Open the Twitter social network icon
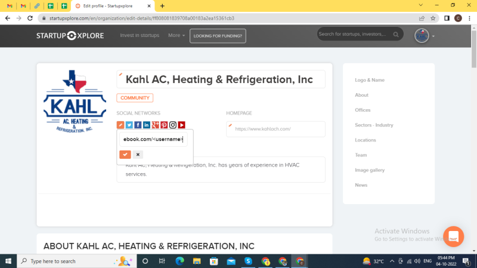 (x=129, y=125)
